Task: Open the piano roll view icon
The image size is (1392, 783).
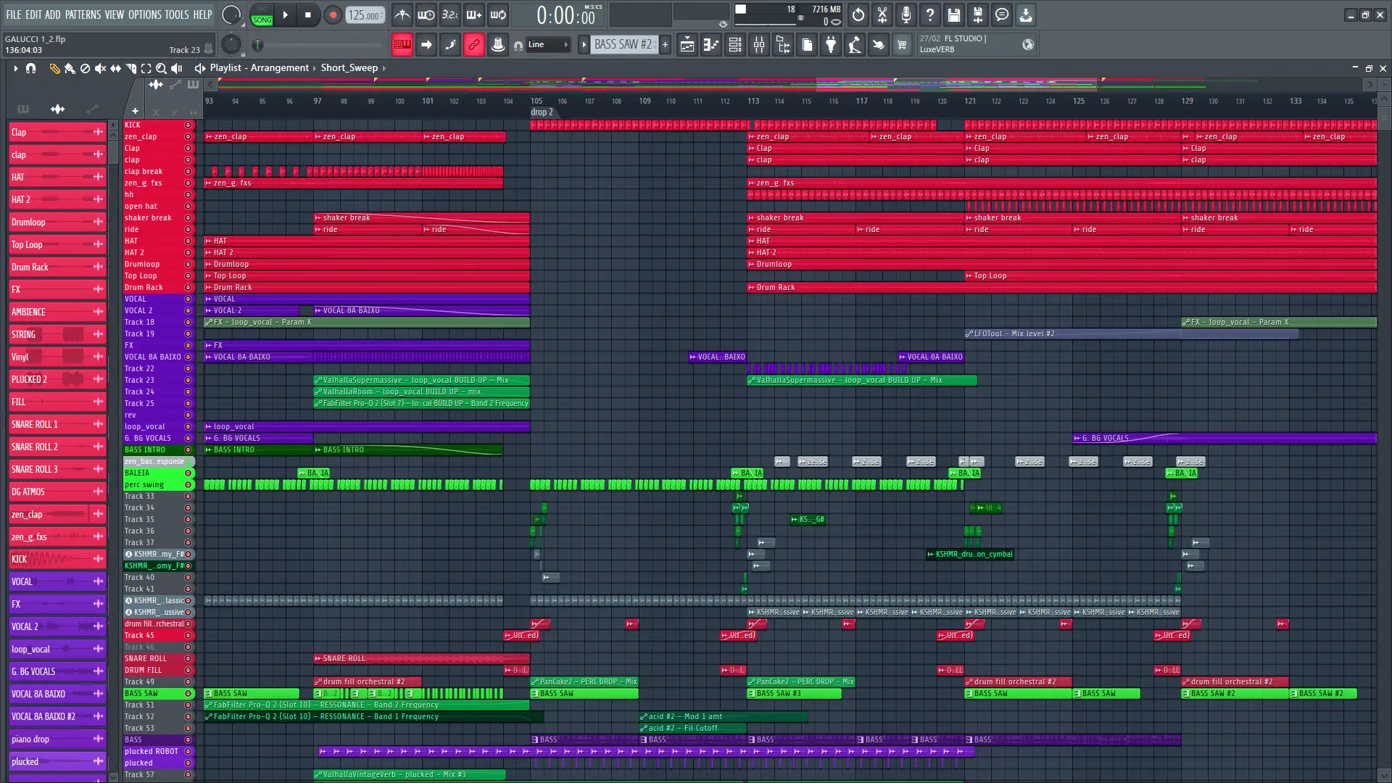Action: tap(711, 45)
